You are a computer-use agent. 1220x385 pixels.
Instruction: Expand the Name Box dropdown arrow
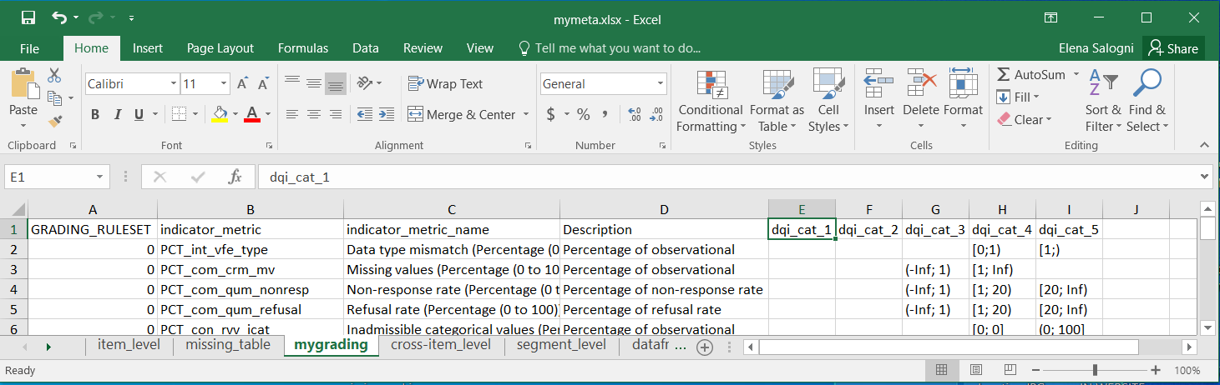[x=101, y=177]
